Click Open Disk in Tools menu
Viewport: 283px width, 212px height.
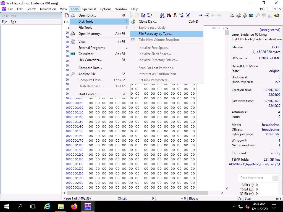click(x=99, y=15)
